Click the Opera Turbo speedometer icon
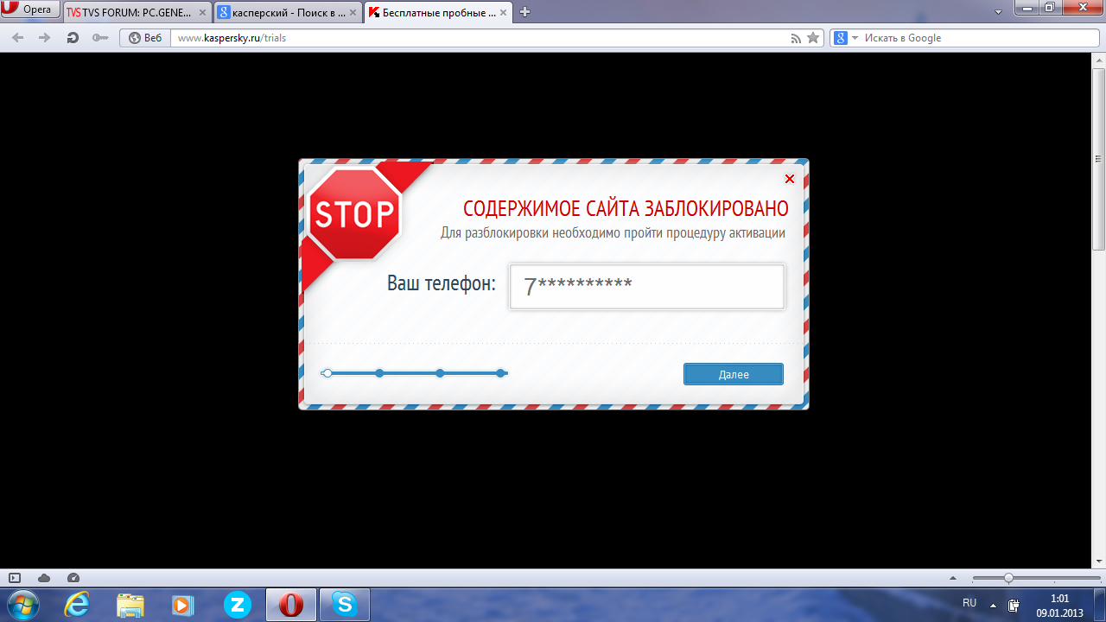This screenshot has height=622, width=1106. pyautogui.click(x=73, y=578)
